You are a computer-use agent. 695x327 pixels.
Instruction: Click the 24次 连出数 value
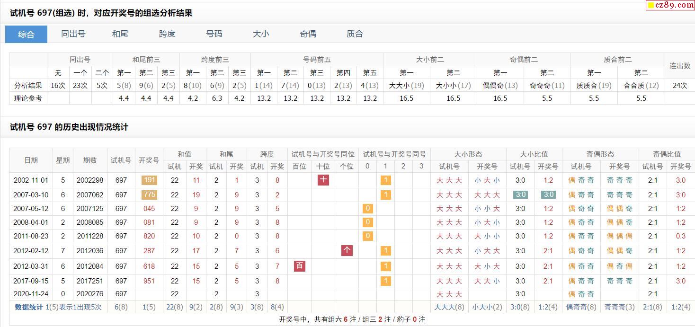pyautogui.click(x=680, y=86)
